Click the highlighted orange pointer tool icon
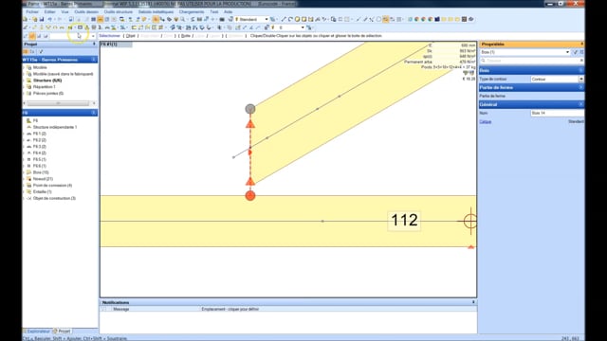This screenshot has width=607, height=341. (156, 19)
